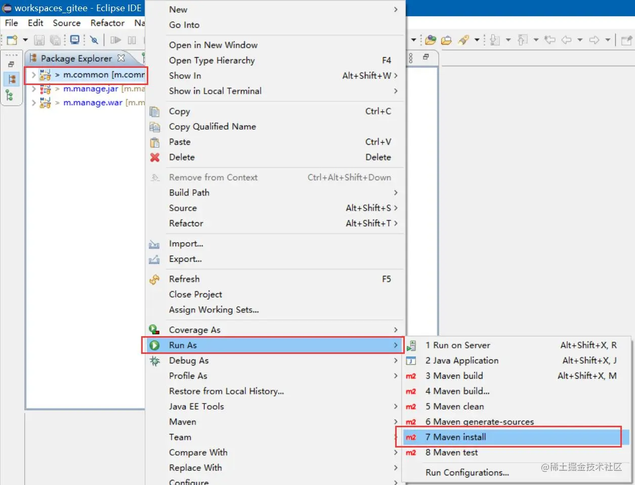Click the Open Task folder toolbar icon

click(446, 40)
